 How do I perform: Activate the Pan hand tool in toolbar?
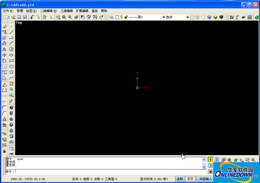point(58,17)
